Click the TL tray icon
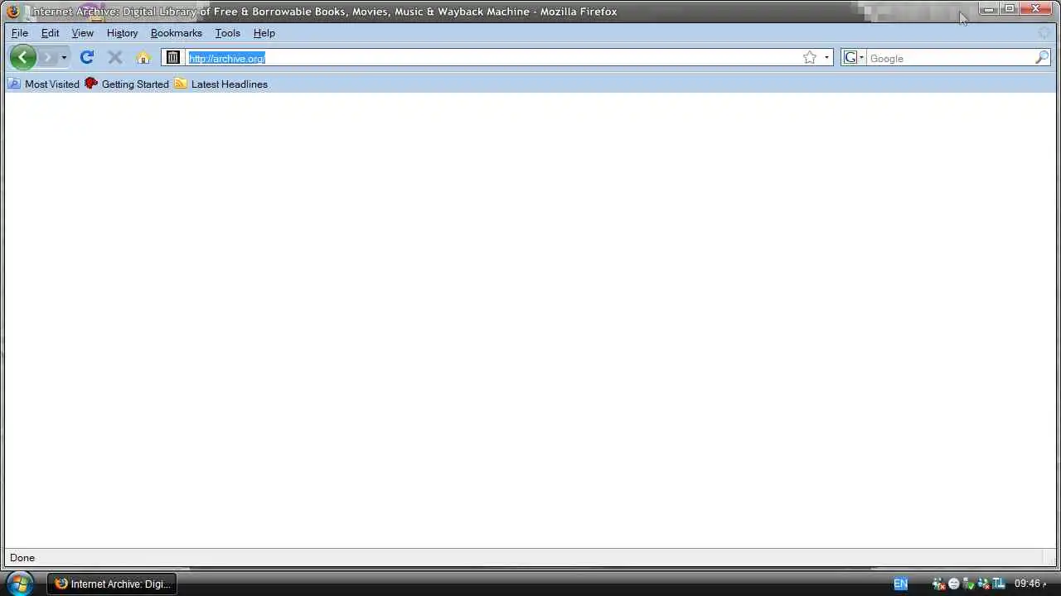The image size is (1061, 596). (999, 584)
